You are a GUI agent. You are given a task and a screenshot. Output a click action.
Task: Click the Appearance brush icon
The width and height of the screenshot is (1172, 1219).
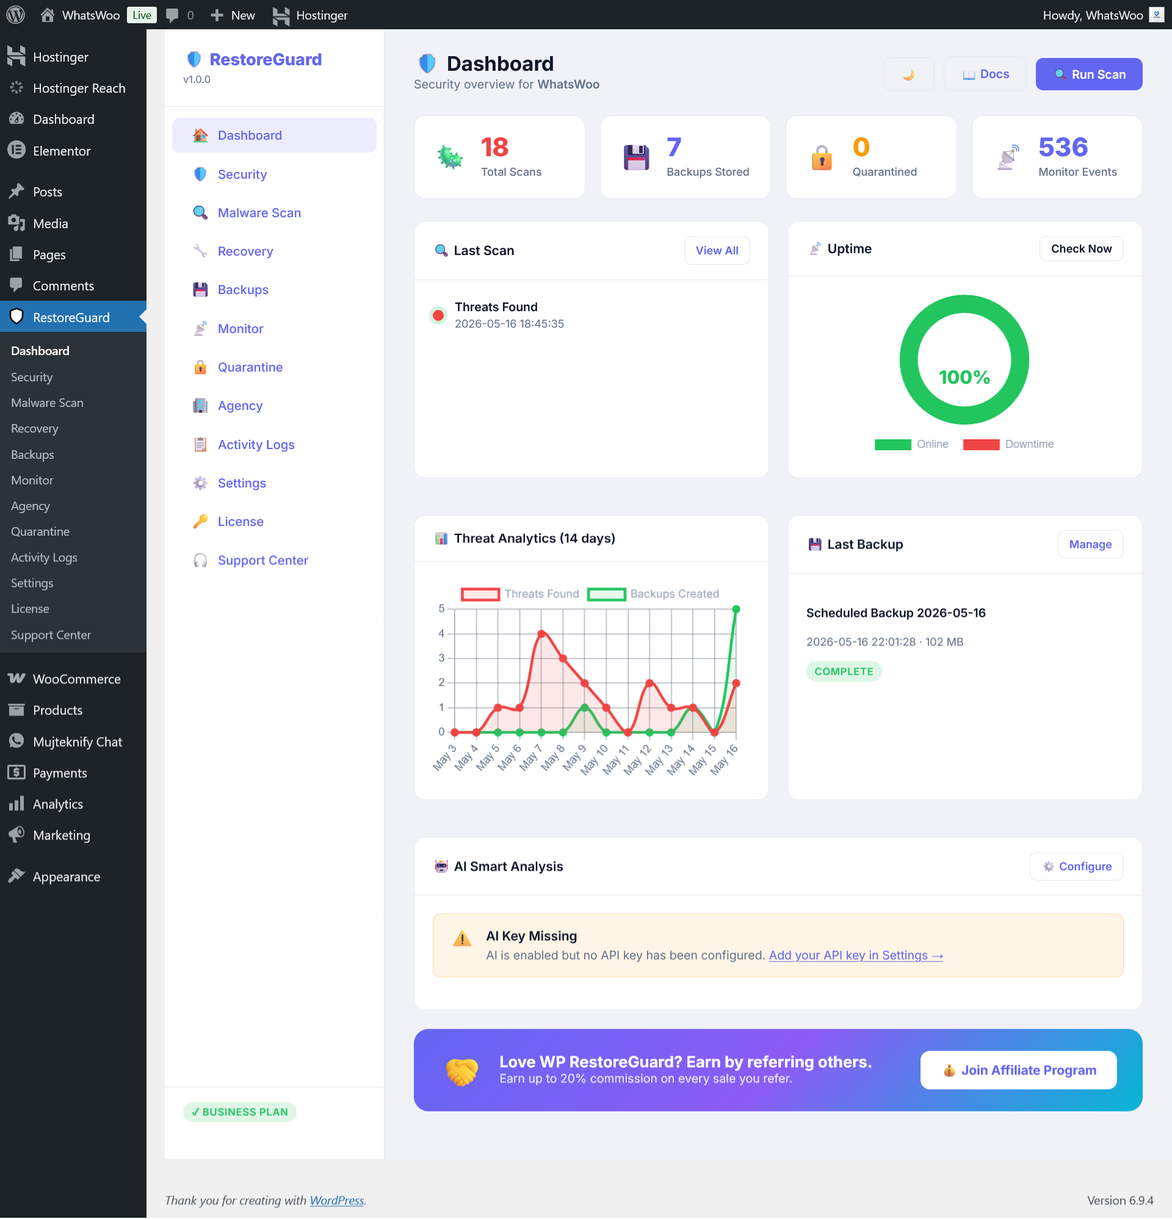[17, 876]
